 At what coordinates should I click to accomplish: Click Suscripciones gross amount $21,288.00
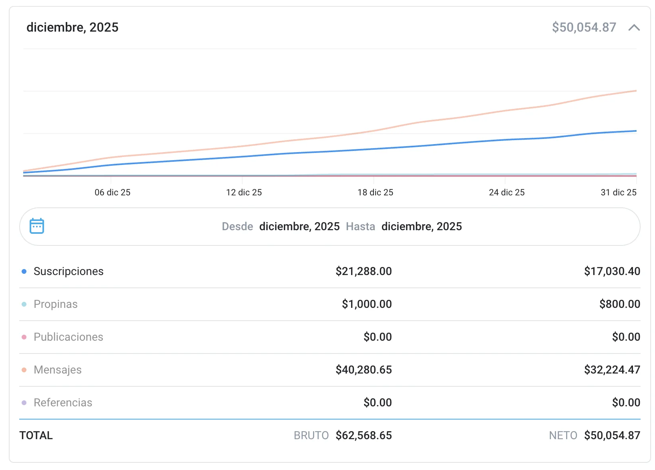(364, 271)
